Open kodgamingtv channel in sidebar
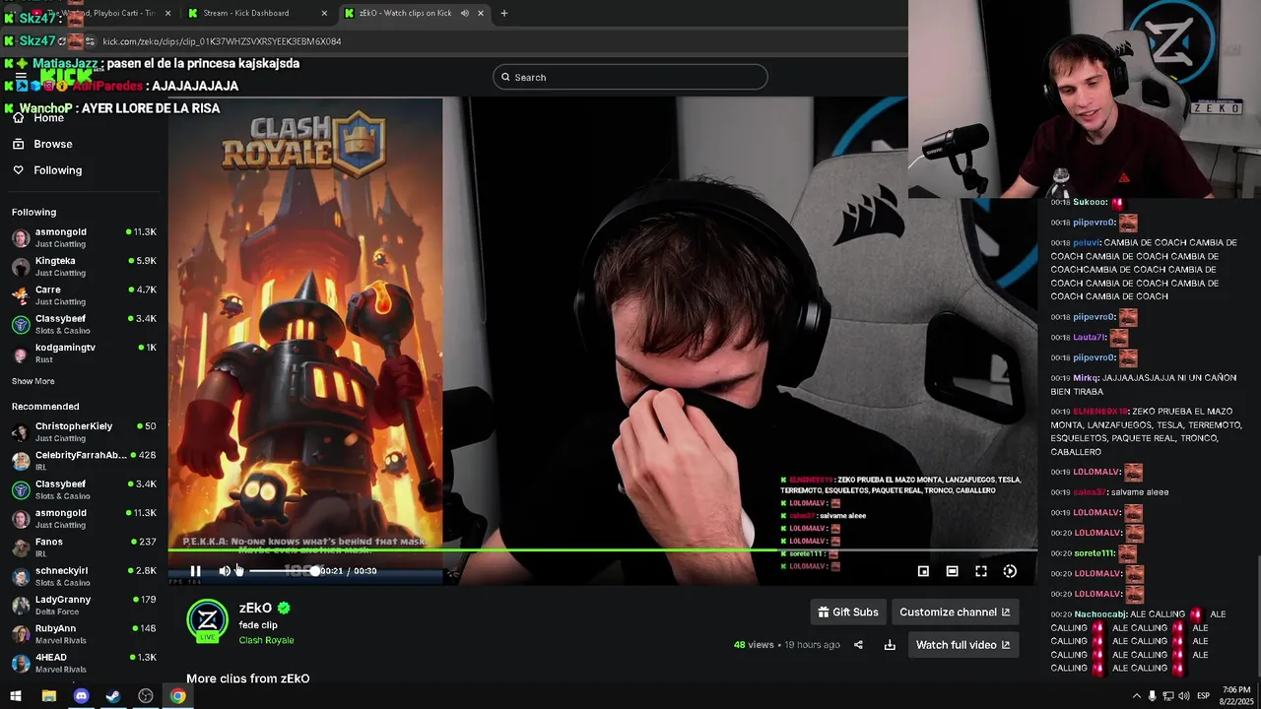Viewport: 1261px width, 709px height. 84,353
